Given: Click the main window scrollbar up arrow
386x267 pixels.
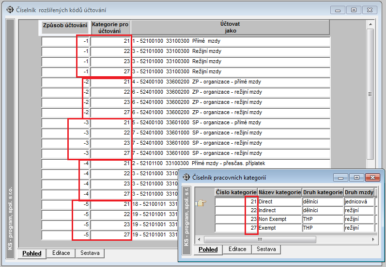Looking at the screenshot, I should (370, 24).
